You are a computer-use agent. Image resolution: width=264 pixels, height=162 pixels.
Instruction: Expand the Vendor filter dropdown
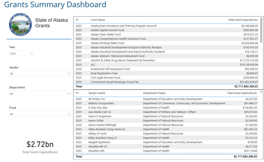click(40, 73)
